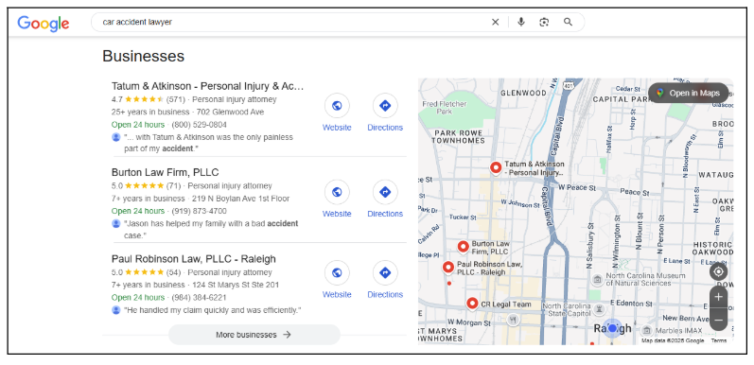Screen dimensions: 754x365
Task: Click Tatum & Atkinson phone number (800) 529-0804
Action: 199,125
